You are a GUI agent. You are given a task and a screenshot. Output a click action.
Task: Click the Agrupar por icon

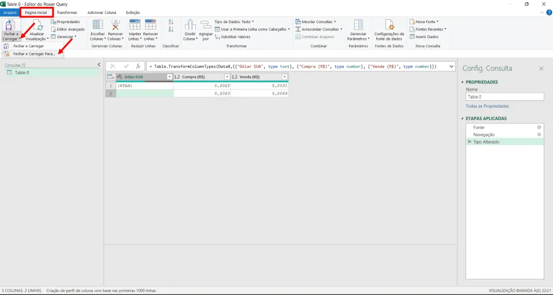tap(206, 25)
